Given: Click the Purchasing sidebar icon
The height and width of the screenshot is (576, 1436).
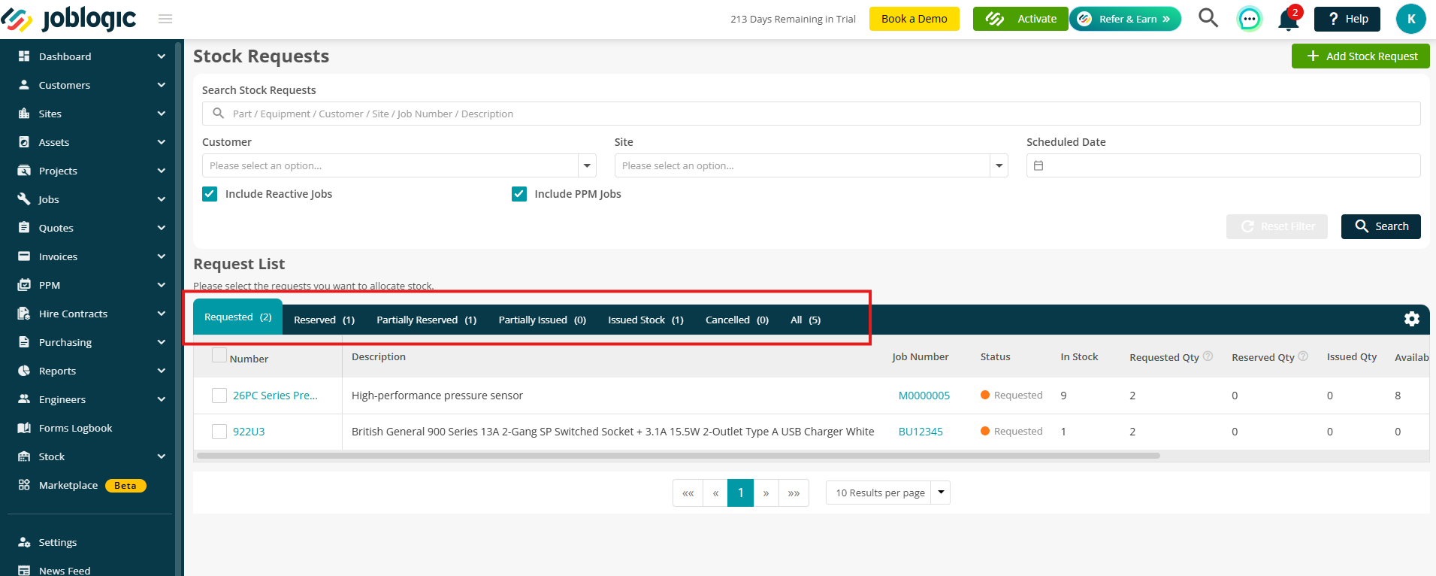Looking at the screenshot, I should click(x=24, y=342).
